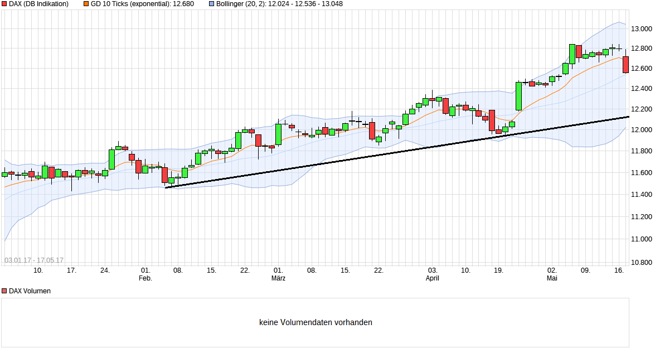
Task: Toggle the DAX Volumen series label
Action: [28, 291]
